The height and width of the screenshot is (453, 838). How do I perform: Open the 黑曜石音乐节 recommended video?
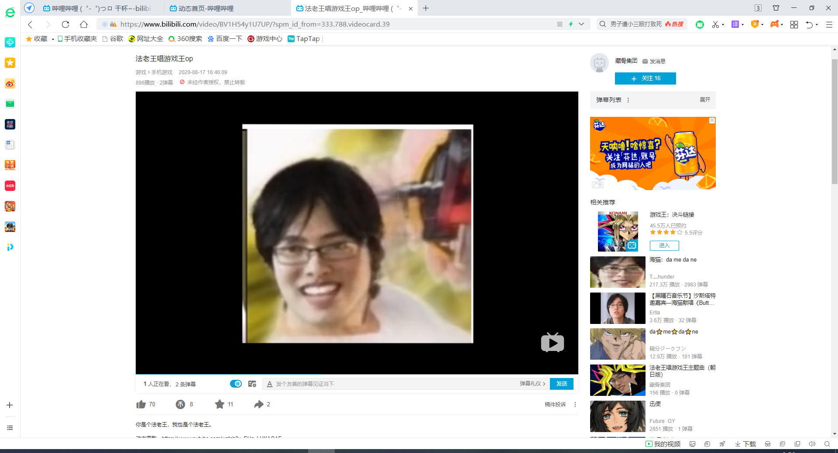[618, 308]
